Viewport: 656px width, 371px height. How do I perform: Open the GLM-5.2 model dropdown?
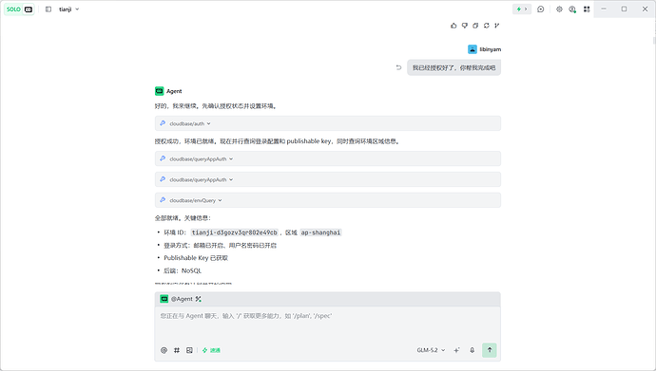tap(431, 350)
